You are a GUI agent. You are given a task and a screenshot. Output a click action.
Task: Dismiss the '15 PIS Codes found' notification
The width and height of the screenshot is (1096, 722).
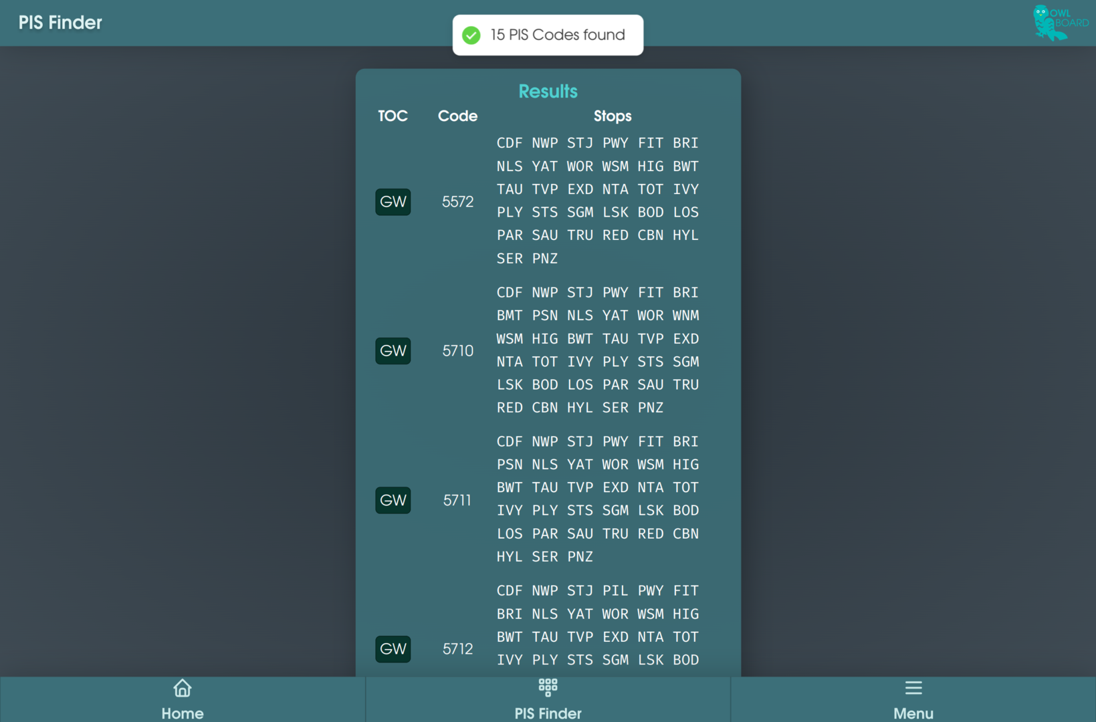557,35
